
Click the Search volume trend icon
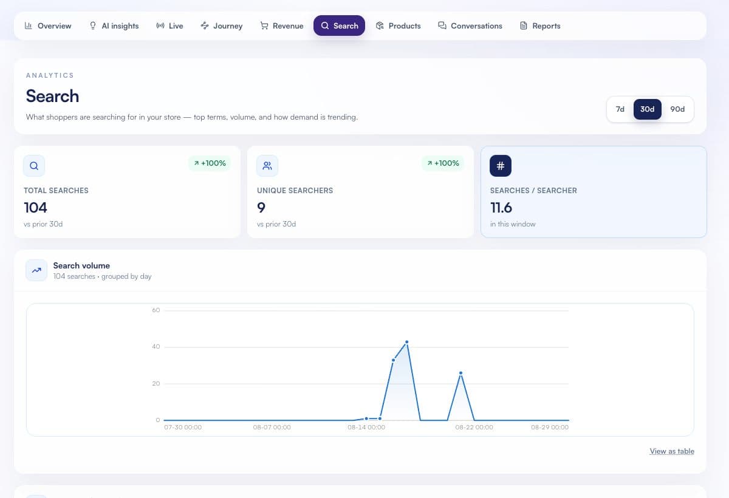tap(36, 270)
